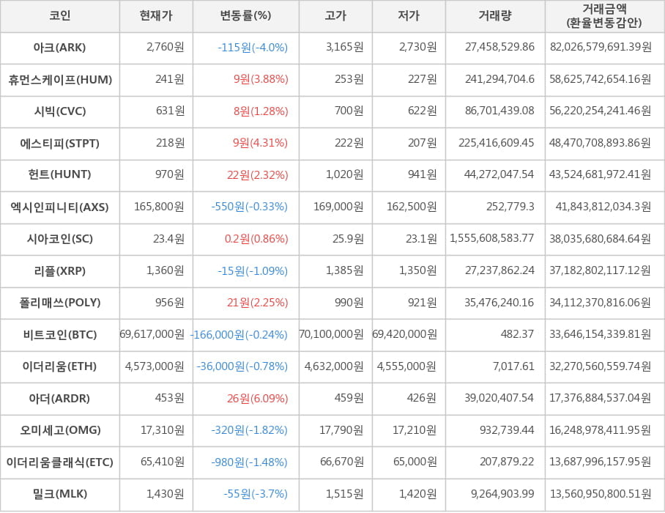
Task: Click the 거래량 column header
Action: coord(495,16)
